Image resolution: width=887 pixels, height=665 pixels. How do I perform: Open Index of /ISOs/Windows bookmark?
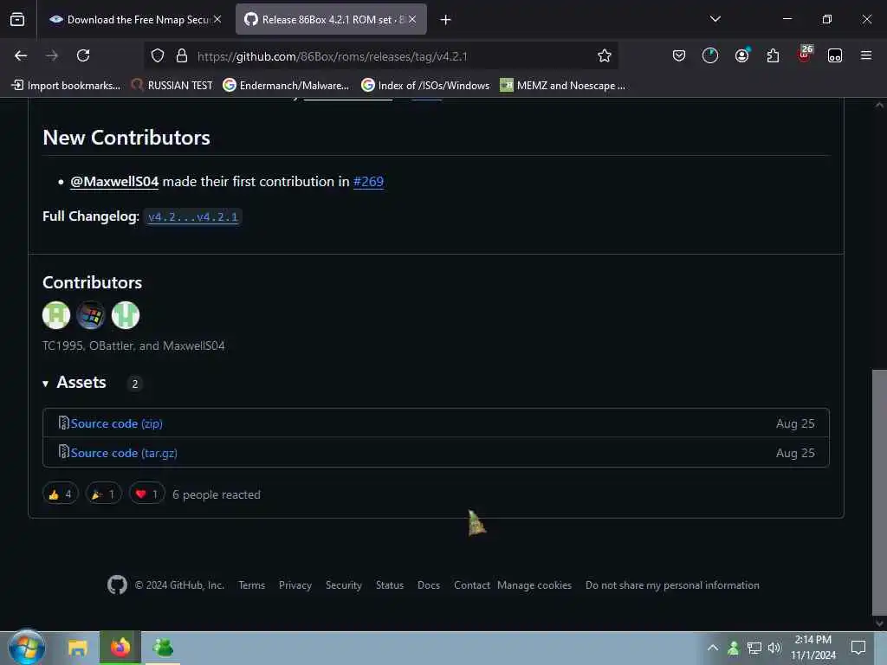coord(425,86)
